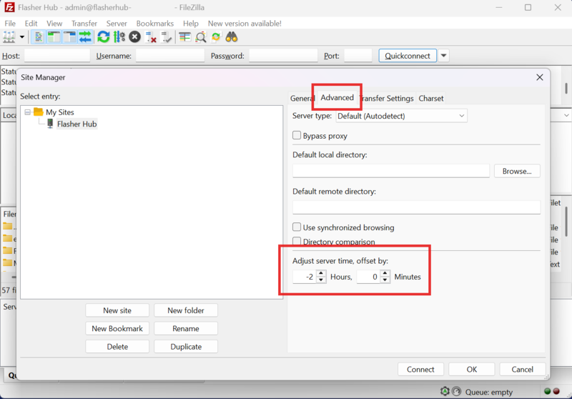Decrease the Hours offset value
Screen dimensions: 572x399
[x=321, y=280]
